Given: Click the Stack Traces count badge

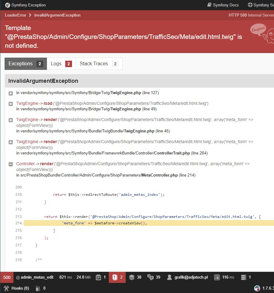Looking at the screenshot, I should [x=115, y=64].
